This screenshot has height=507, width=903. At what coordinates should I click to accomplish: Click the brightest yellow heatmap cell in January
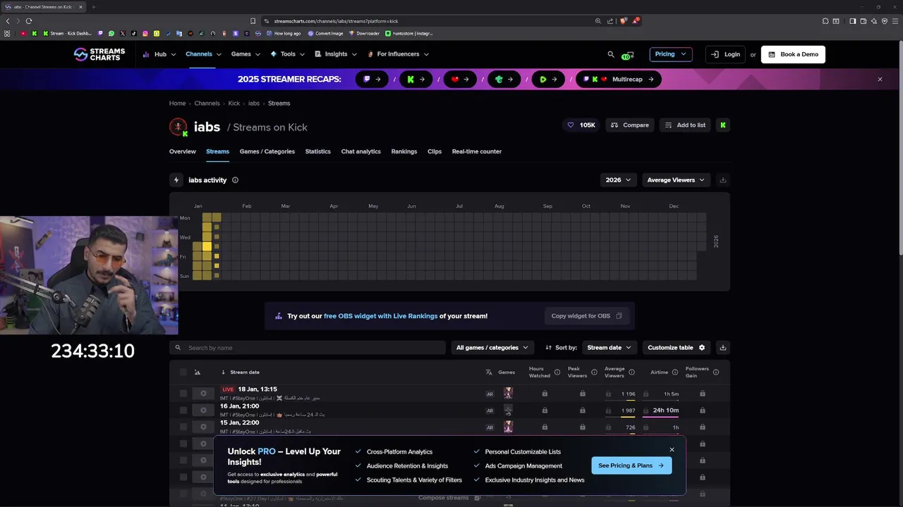pyautogui.click(x=207, y=246)
